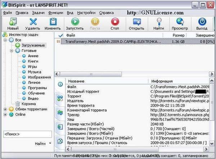Viewport: 216px width, 159px height.
Task: Select the Игры category
Action: 32,67
